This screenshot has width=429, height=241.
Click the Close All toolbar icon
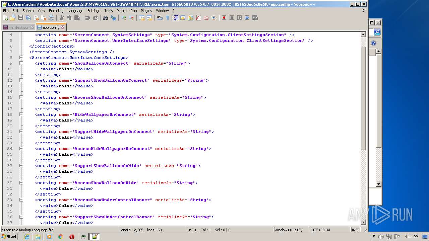coord(44,18)
